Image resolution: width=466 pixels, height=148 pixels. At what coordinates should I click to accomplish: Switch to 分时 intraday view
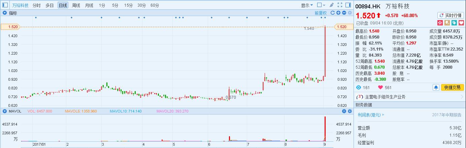coord(37,5)
